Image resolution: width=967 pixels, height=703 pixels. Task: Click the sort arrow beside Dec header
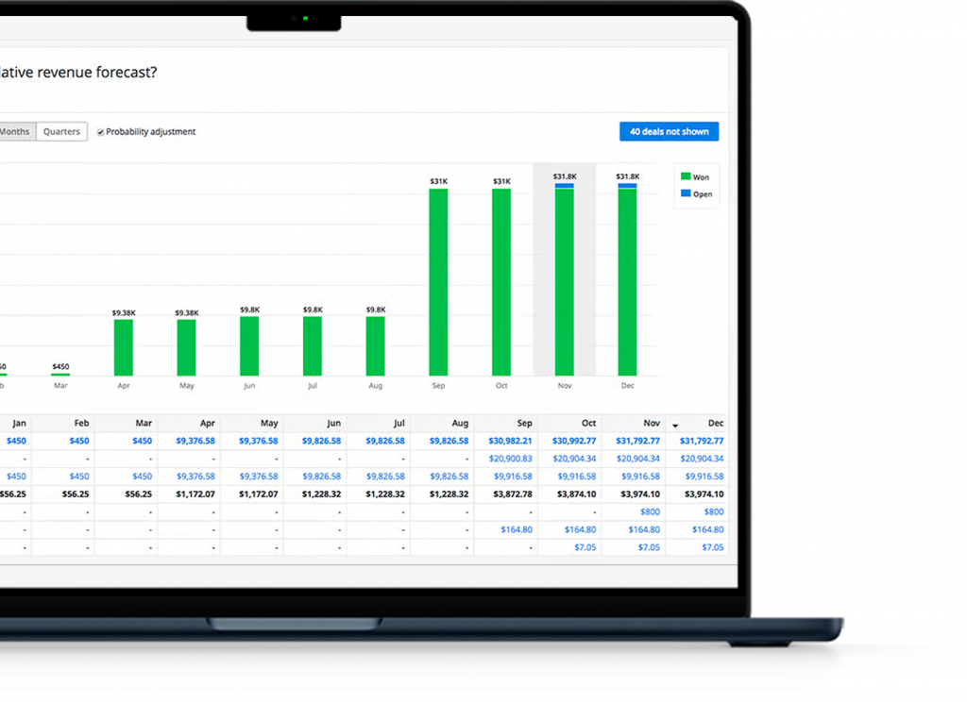pyautogui.click(x=675, y=426)
